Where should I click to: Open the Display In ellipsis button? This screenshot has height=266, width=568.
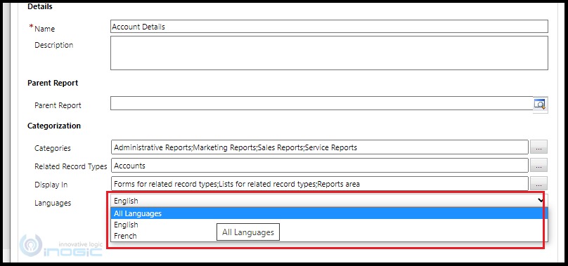tap(538, 183)
